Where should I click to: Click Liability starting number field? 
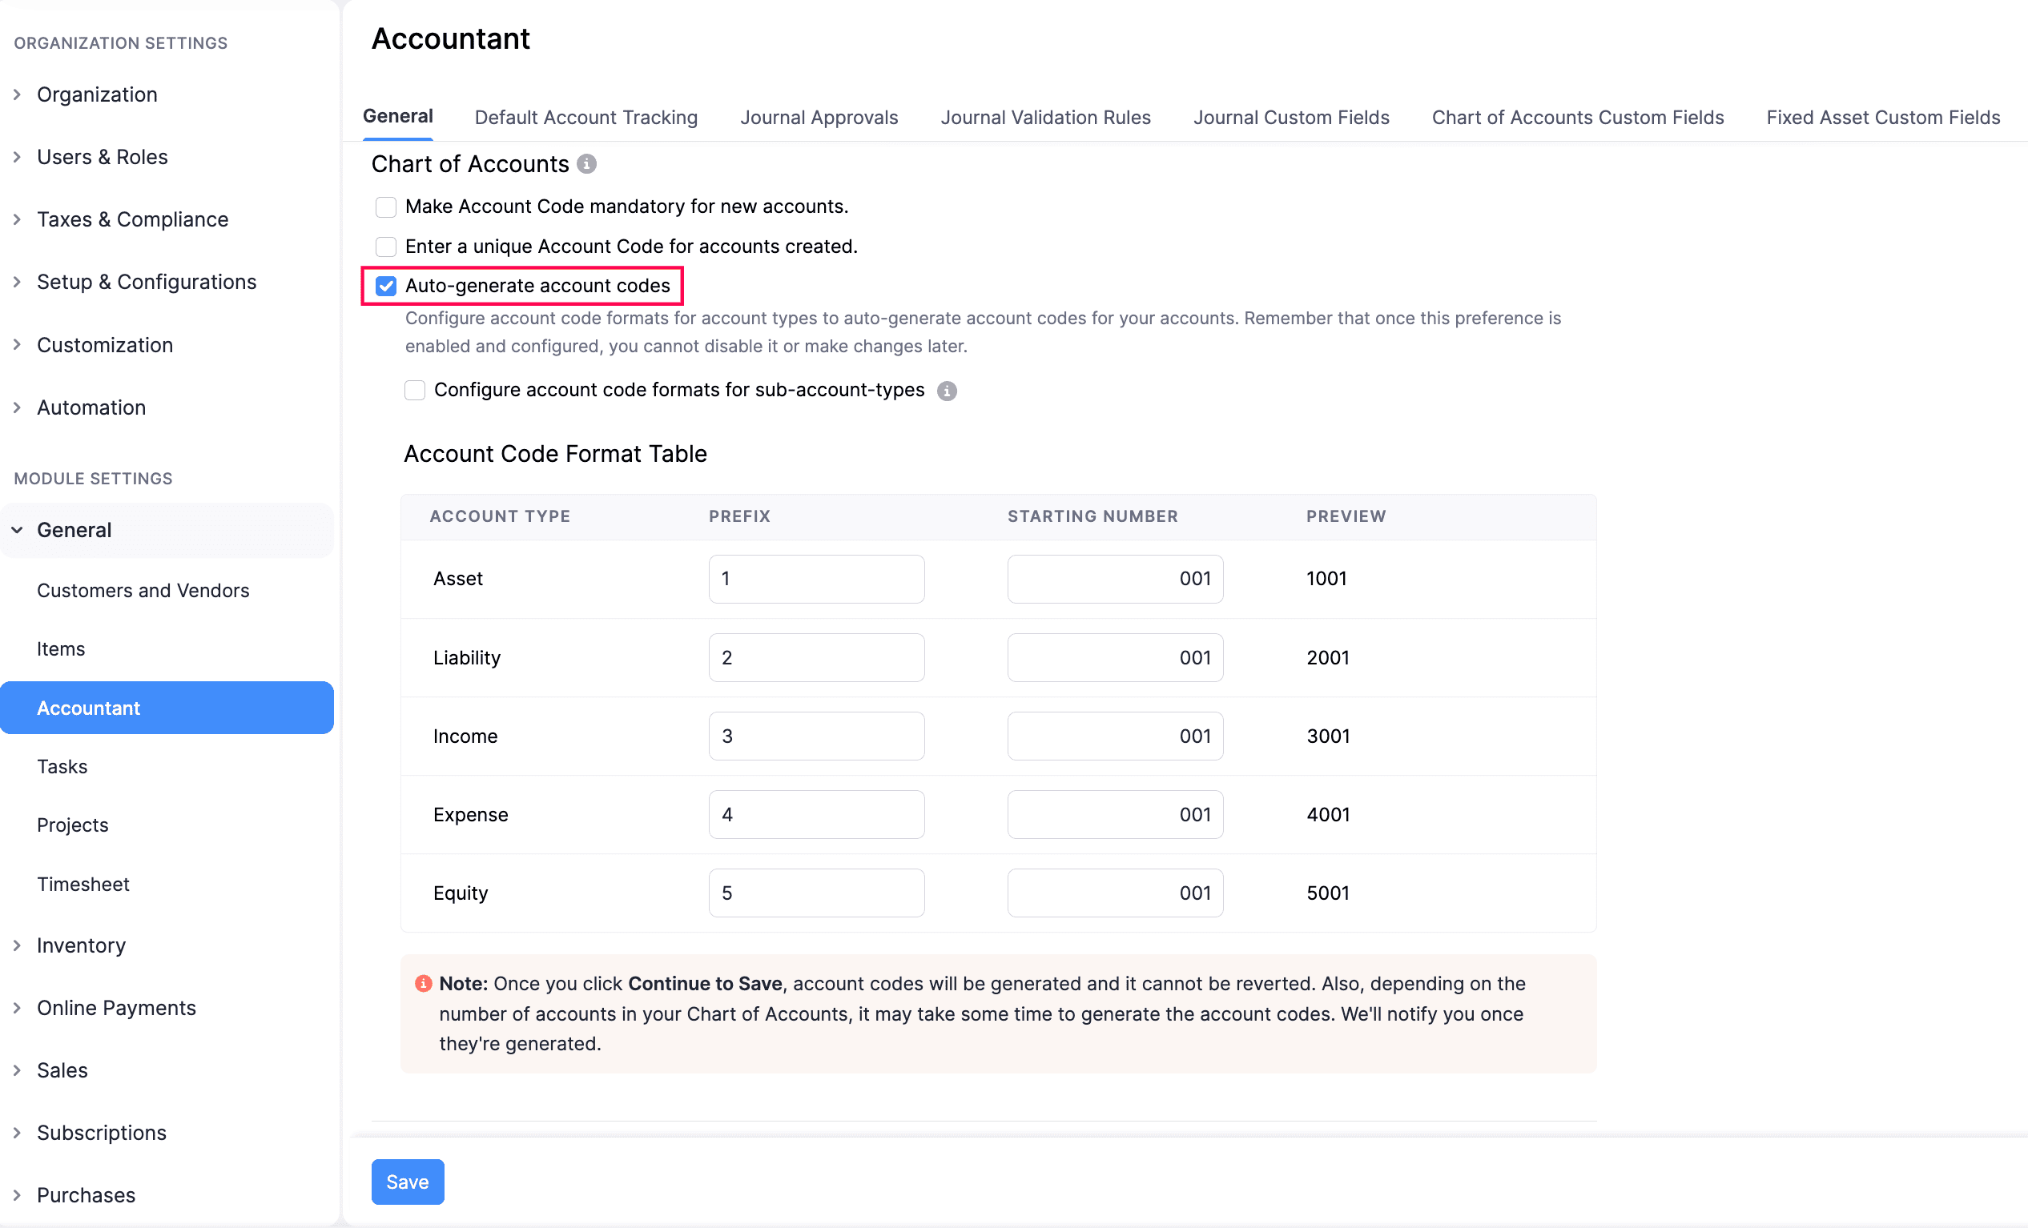click(x=1115, y=658)
